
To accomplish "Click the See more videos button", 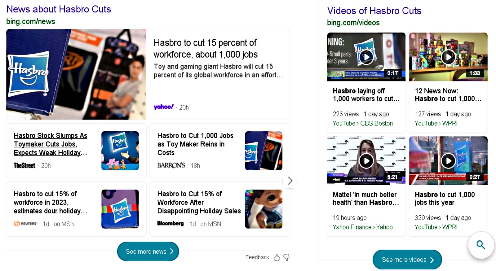I will click(407, 260).
